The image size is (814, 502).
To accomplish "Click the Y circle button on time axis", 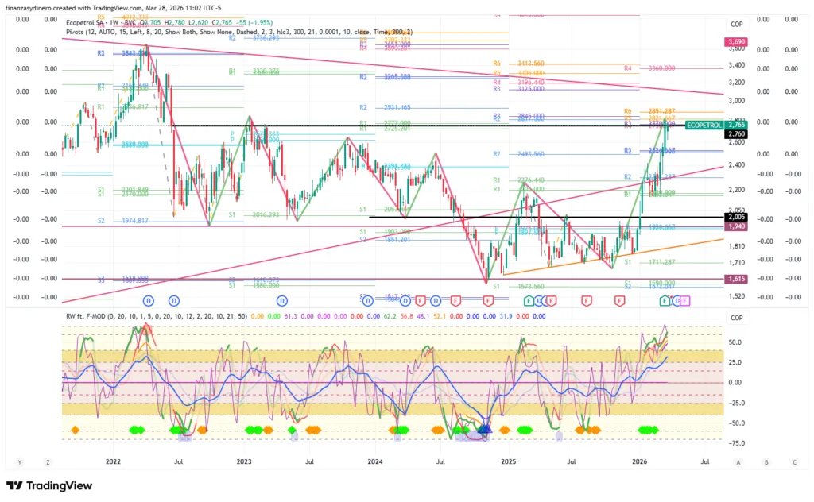I will [20, 461].
